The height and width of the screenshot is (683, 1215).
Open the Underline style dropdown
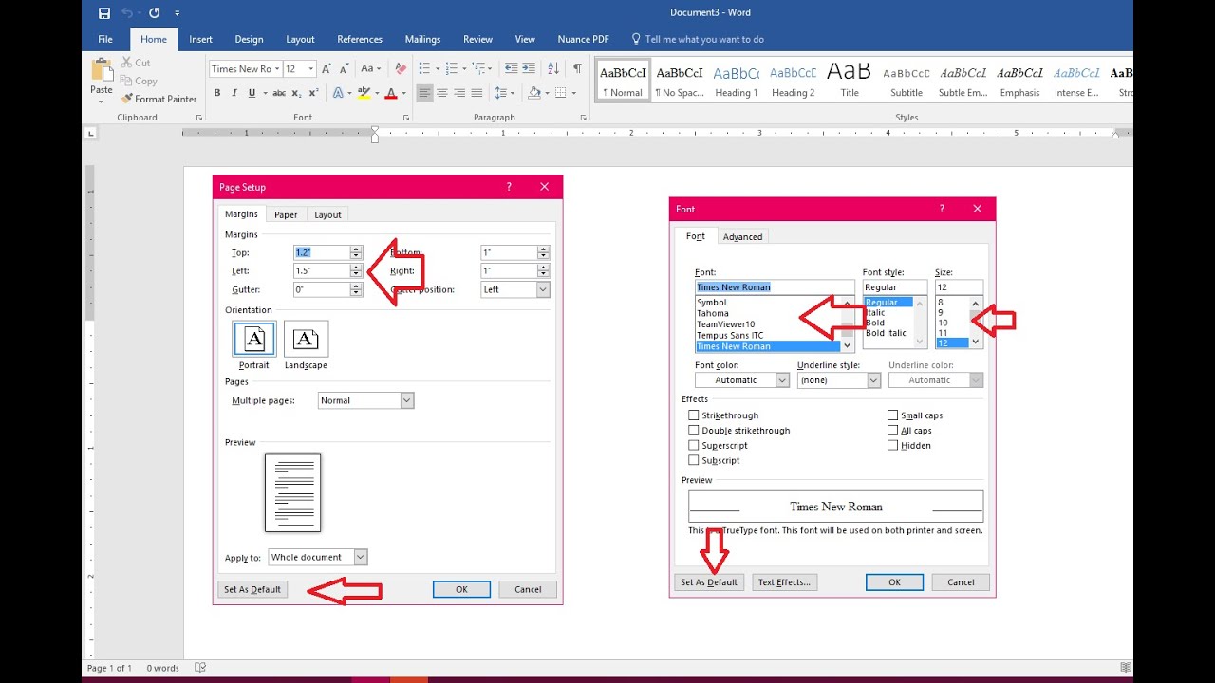pyautogui.click(x=873, y=380)
